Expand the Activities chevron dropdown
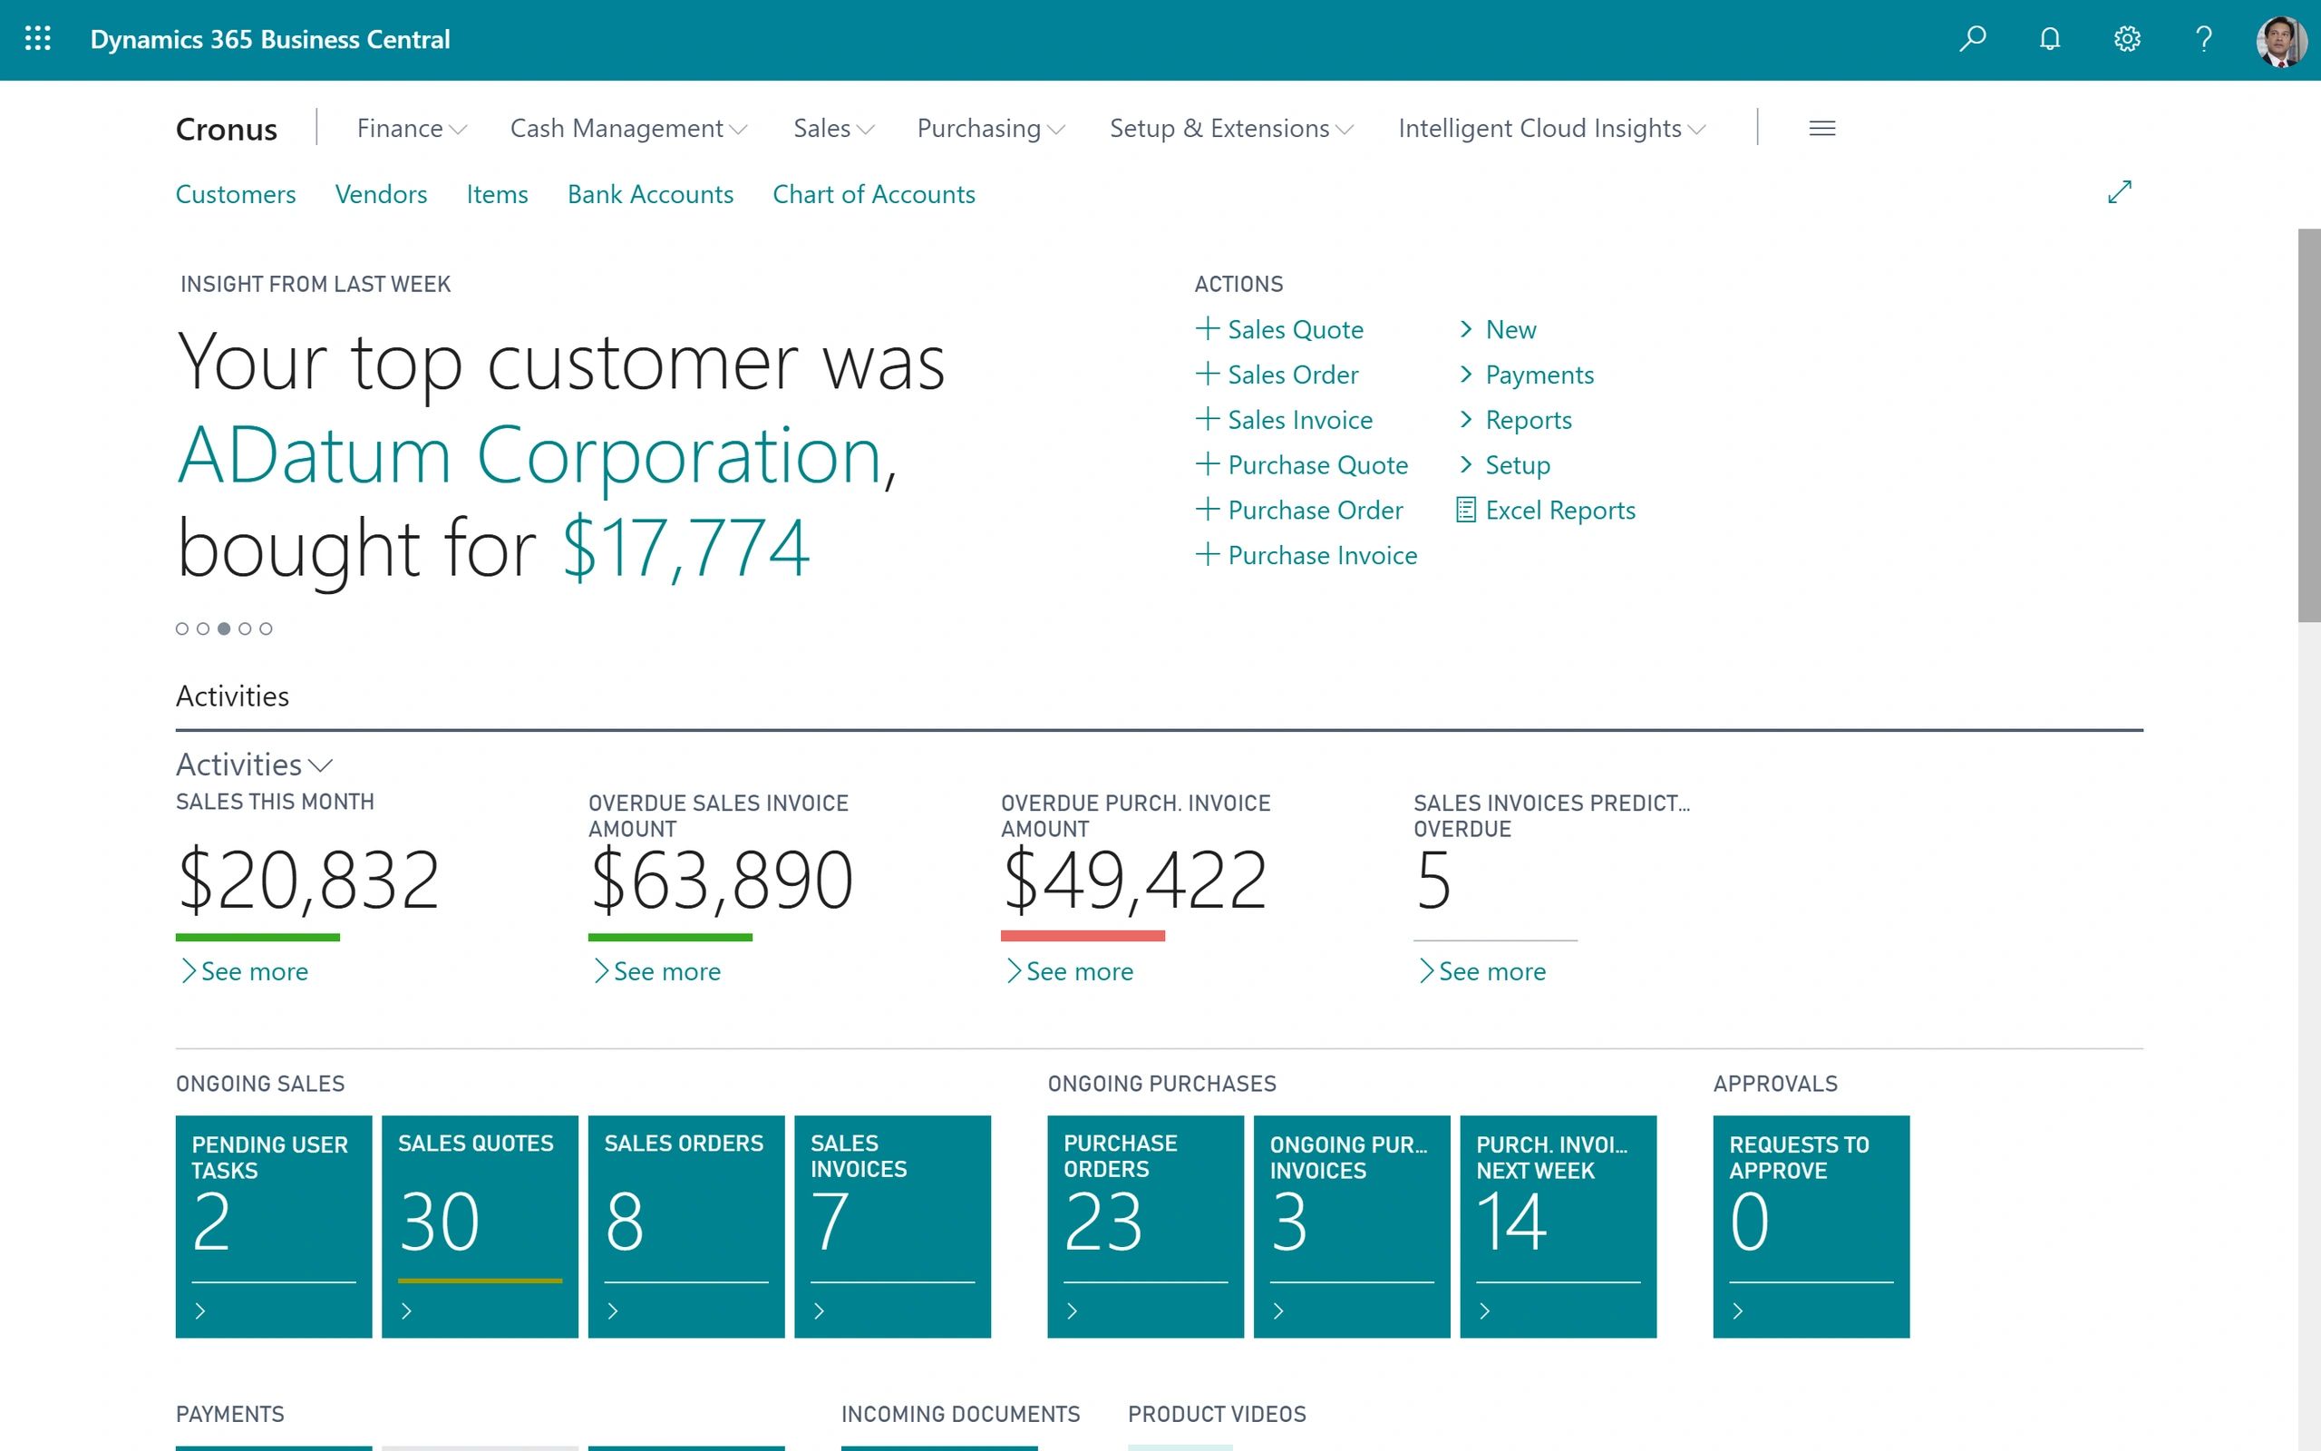 point(321,764)
